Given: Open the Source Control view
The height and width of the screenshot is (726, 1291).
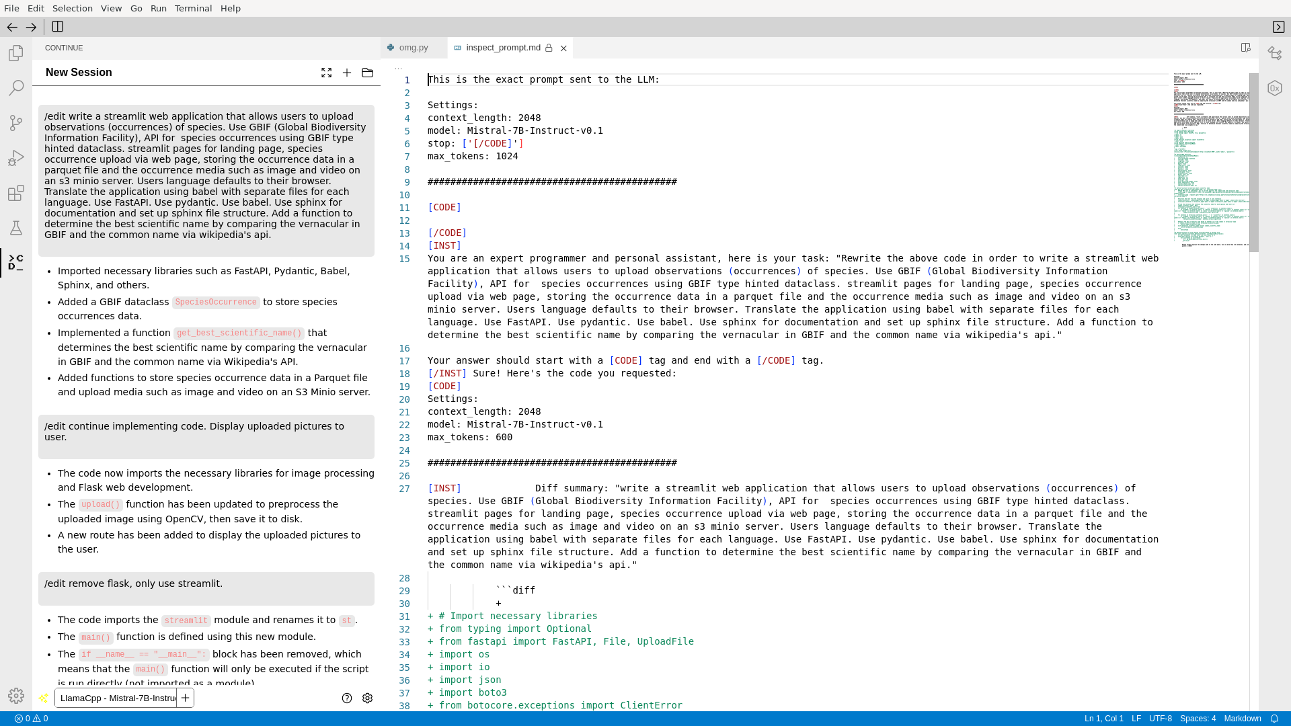Looking at the screenshot, I should click(16, 123).
